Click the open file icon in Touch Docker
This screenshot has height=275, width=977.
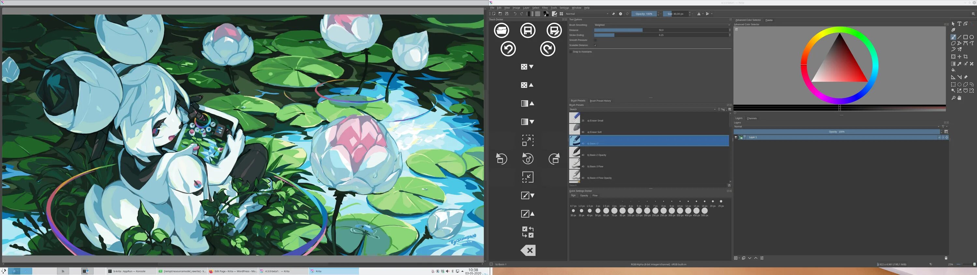(502, 30)
